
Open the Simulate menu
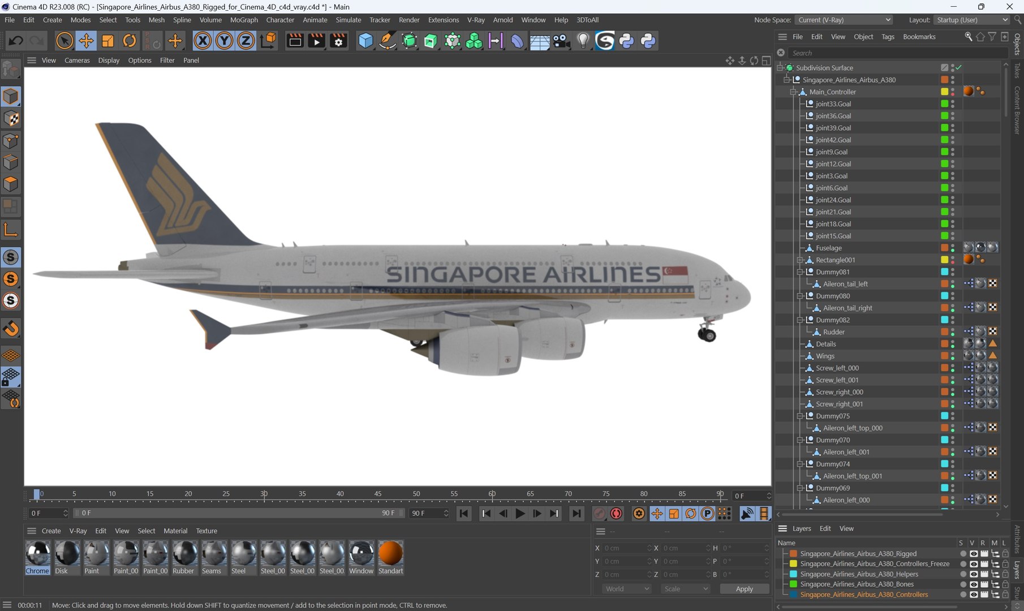point(348,20)
